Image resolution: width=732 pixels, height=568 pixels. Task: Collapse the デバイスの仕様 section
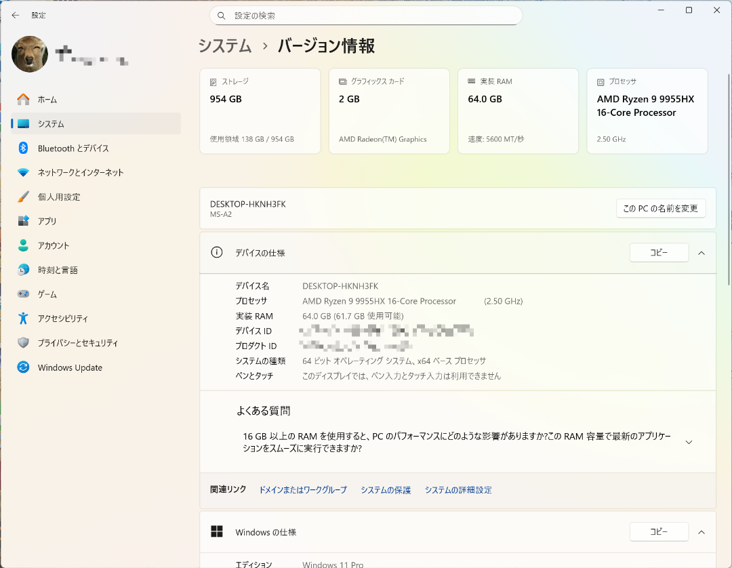click(x=701, y=253)
